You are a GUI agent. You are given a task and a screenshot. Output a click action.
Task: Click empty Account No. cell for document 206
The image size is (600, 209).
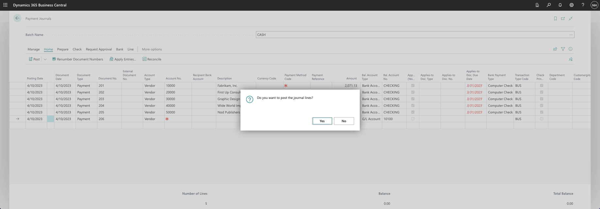coord(178,119)
